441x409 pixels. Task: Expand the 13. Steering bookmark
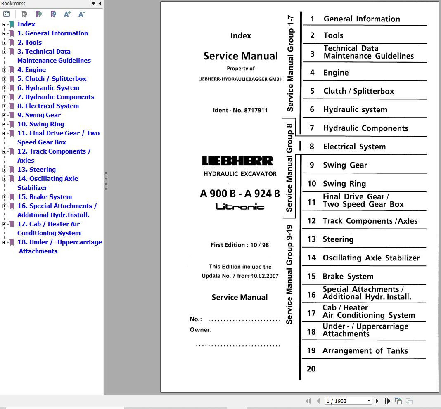[4, 170]
